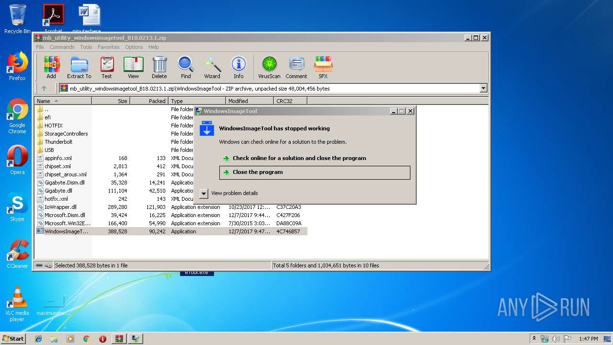Image resolution: width=613 pixels, height=345 pixels.
Task: Launch Firefox from the desktop
Action: point(17,66)
